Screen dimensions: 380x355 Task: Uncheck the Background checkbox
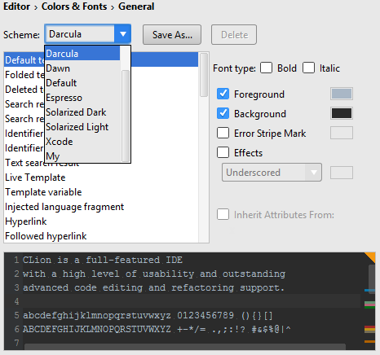[x=223, y=113]
